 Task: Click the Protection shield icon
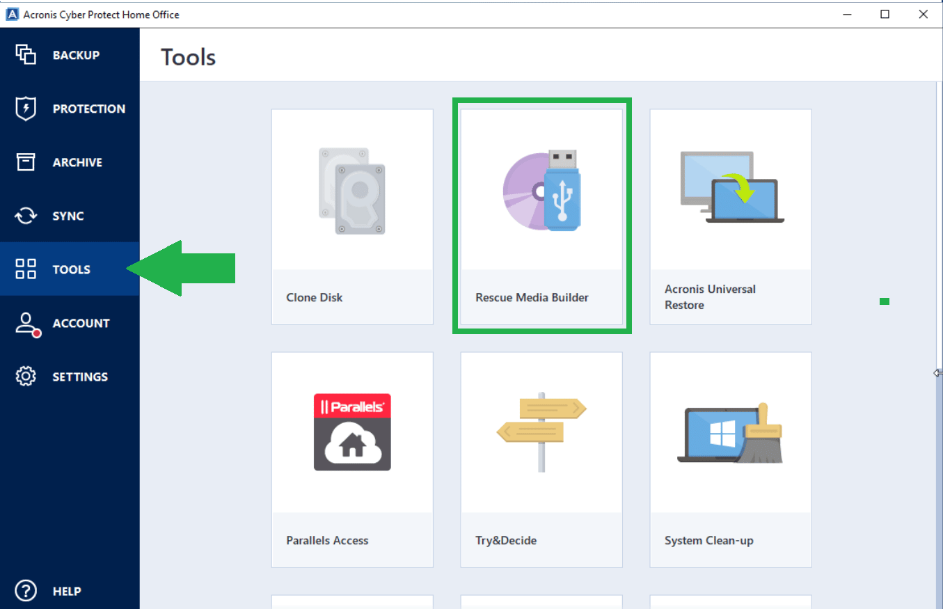coord(26,109)
